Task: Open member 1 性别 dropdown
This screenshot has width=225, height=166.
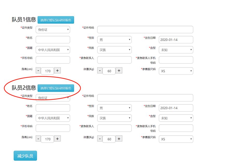Action: click(114, 40)
